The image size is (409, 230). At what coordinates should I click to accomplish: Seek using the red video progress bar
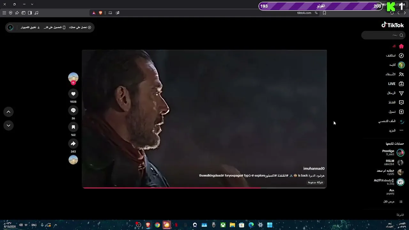coord(204,188)
